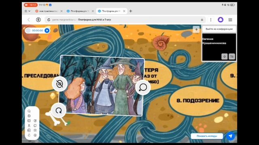Select Евгения Крашенинникова video tile
Image resolution: width=259 pixels, height=145 pixels.
pyautogui.click(x=219, y=47)
